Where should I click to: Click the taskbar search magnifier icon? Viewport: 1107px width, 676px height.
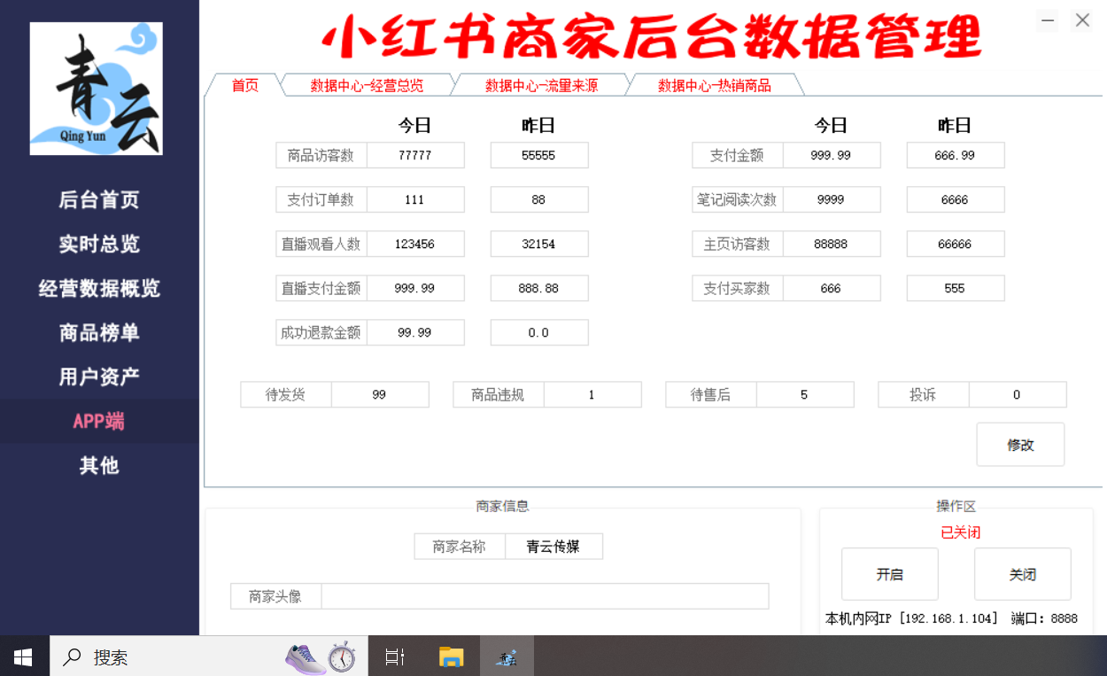(73, 657)
